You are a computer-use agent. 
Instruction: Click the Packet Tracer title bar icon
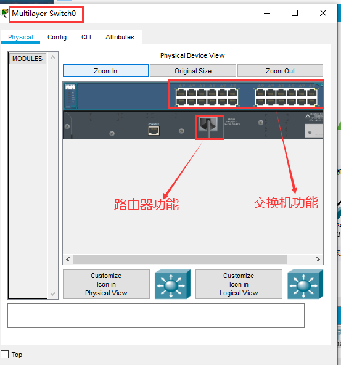[x=4, y=13]
